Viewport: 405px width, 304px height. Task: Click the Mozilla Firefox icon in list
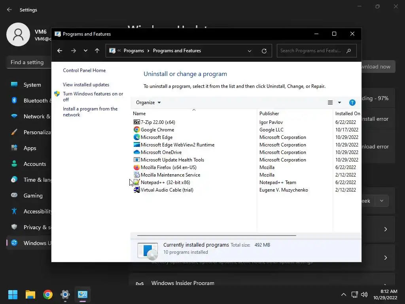(x=136, y=167)
